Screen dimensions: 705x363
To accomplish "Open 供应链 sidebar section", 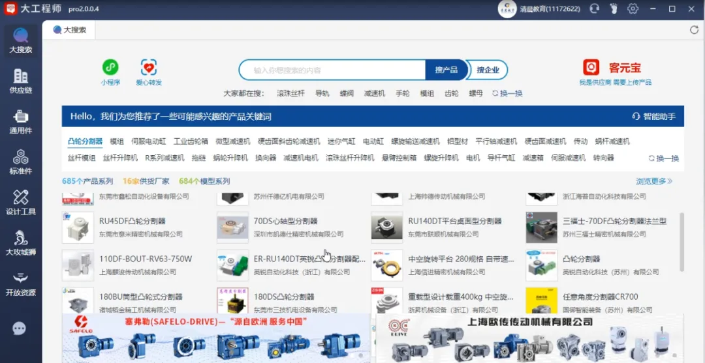I will (21, 81).
